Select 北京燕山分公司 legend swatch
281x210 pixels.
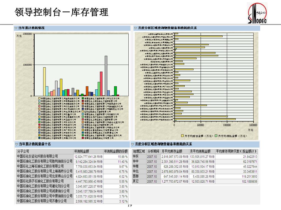pyautogui.click(x=40, y=112)
